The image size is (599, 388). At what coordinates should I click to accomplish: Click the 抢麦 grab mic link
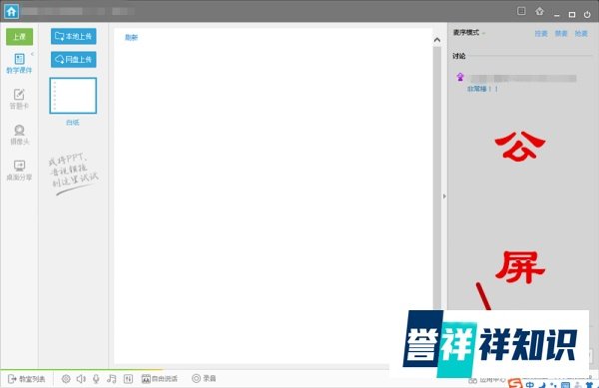[581, 34]
